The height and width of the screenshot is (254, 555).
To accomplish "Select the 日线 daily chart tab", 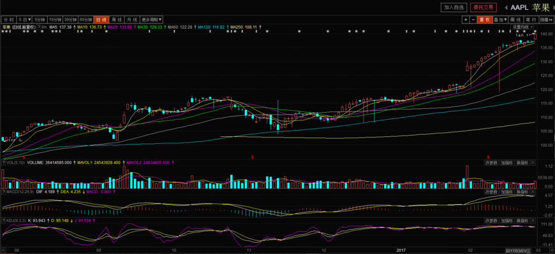I will tap(101, 20).
